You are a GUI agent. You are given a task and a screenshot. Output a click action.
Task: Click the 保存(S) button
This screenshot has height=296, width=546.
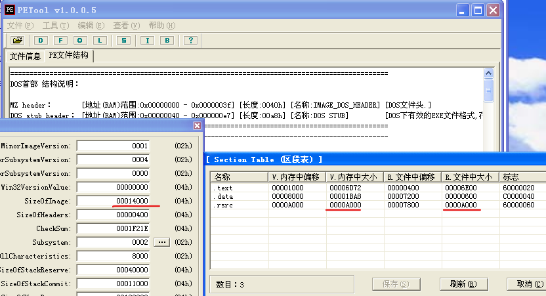pyautogui.click(x=396, y=284)
